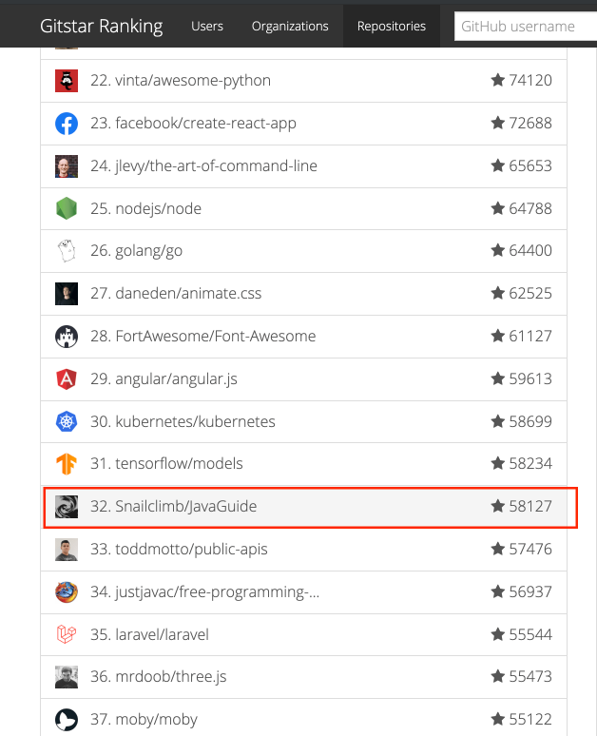
Task: Click the Facebook logo beside create-react-app
Action: [x=67, y=124]
